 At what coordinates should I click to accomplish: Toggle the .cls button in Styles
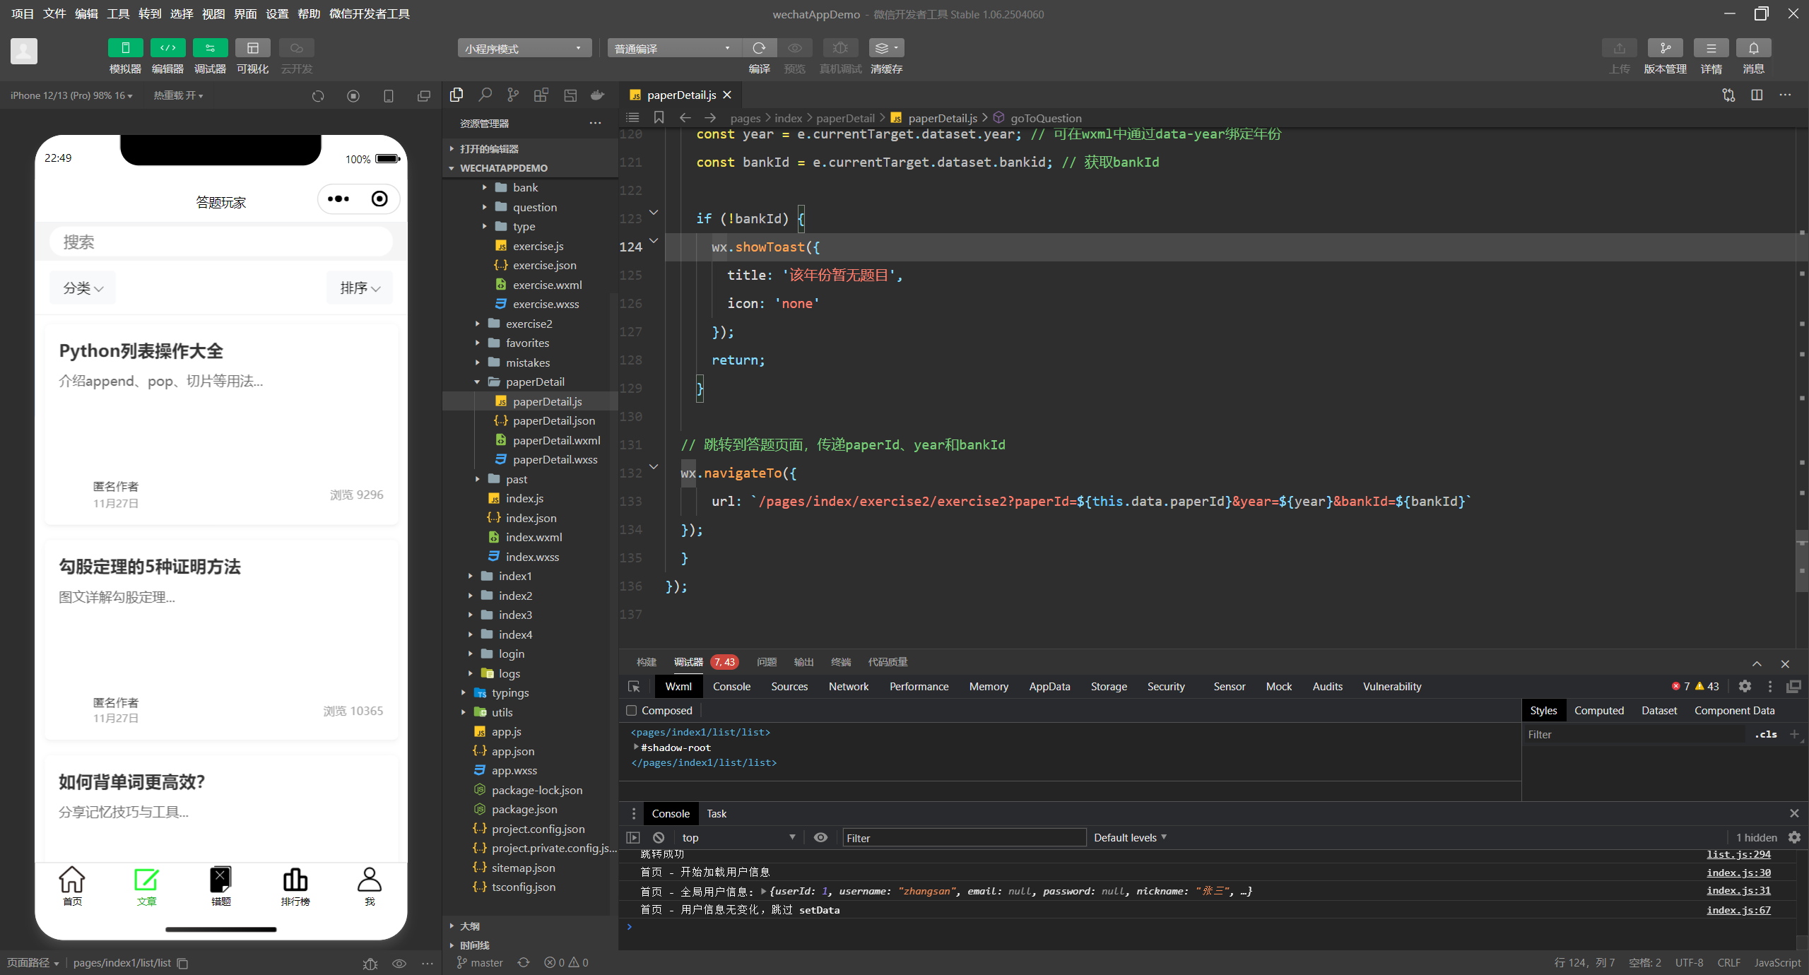(1765, 734)
